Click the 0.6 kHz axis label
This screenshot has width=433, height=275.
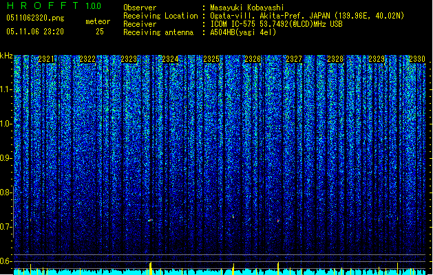point(6,261)
